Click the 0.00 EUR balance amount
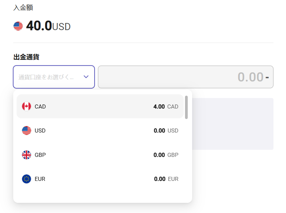 coord(166,179)
